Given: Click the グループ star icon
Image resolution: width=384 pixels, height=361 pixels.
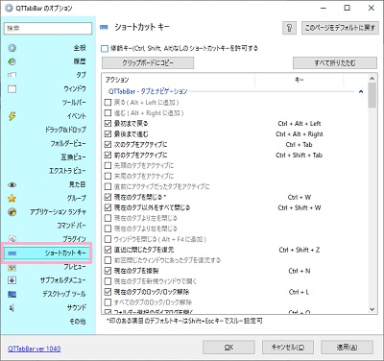Looking at the screenshot, I should tap(12, 199).
